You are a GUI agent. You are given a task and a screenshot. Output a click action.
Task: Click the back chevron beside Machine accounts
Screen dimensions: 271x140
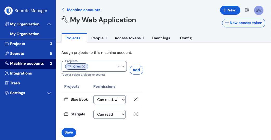63,10
